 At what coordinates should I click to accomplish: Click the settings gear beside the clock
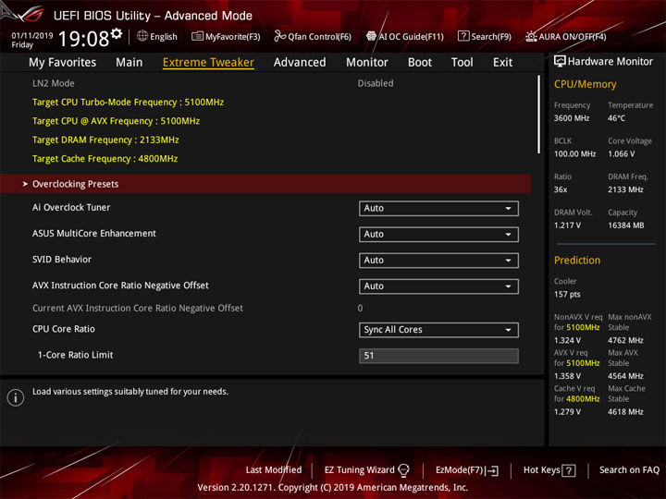point(117,33)
